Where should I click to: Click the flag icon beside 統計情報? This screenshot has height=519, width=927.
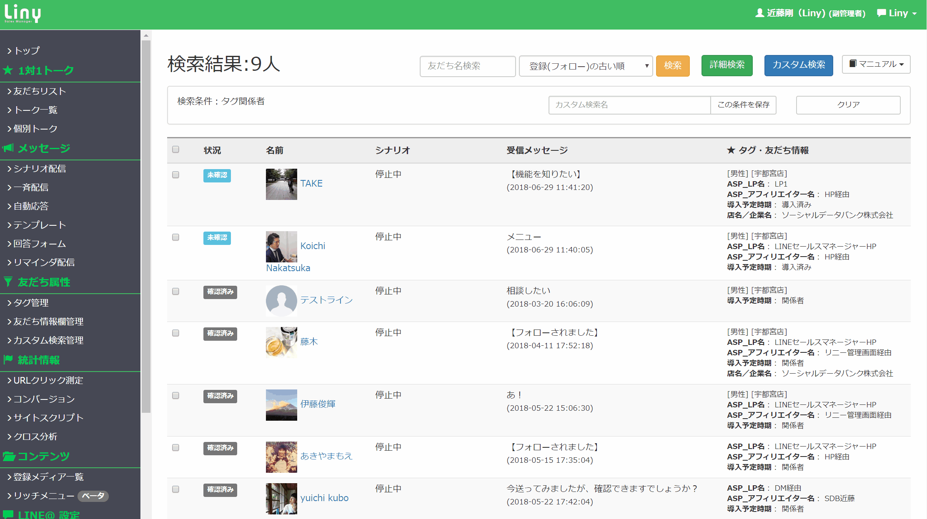coord(8,359)
